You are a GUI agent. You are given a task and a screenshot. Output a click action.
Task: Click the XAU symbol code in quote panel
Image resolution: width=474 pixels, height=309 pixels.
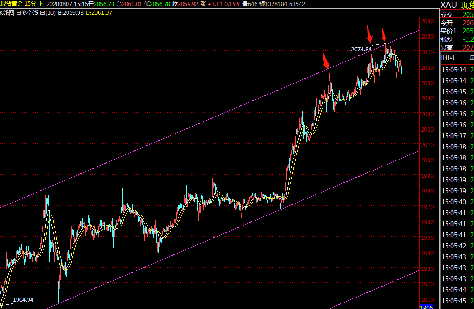[449, 5]
